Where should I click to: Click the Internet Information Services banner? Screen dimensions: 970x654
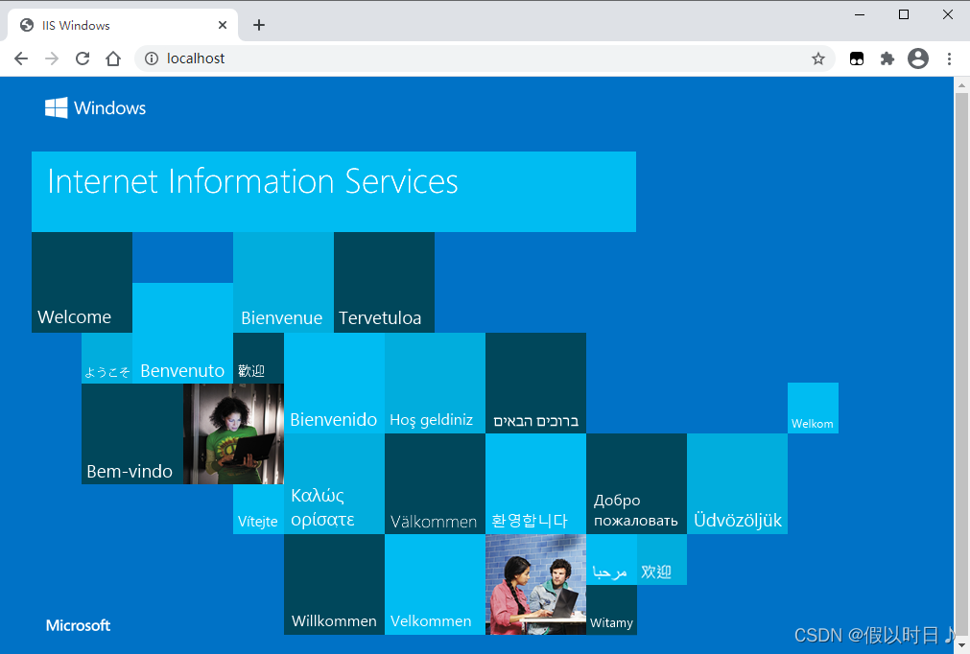(333, 191)
